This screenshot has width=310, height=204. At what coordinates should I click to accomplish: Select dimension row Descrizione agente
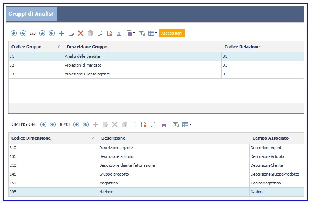coord(156,148)
